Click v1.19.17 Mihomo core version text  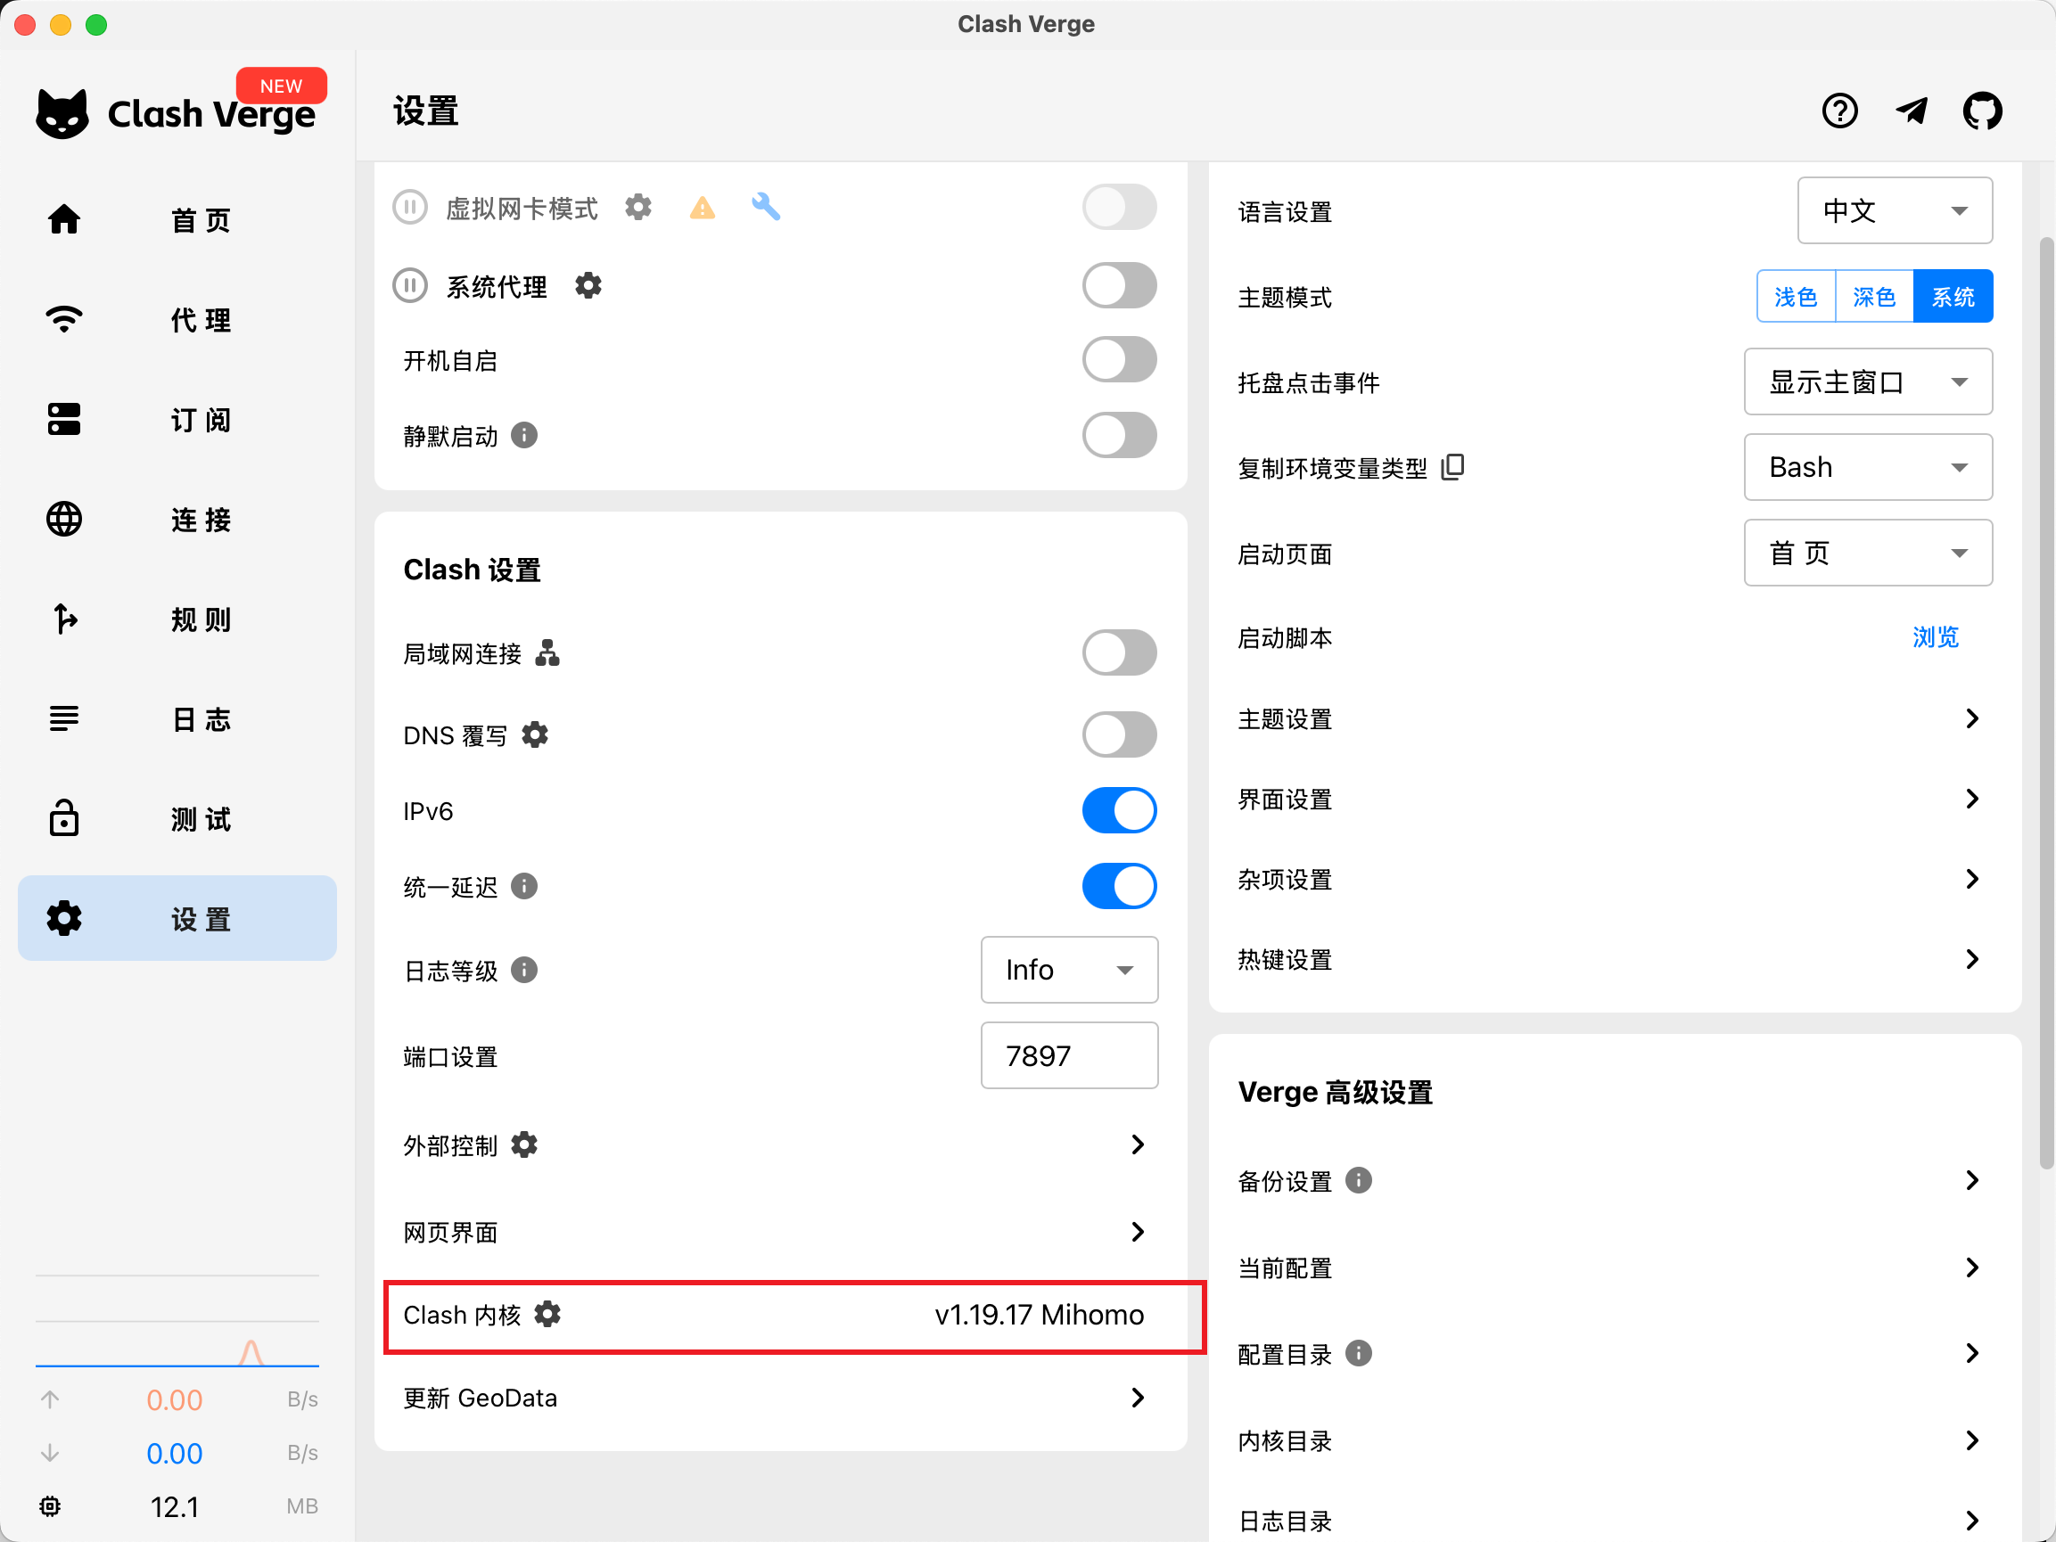point(1040,1315)
